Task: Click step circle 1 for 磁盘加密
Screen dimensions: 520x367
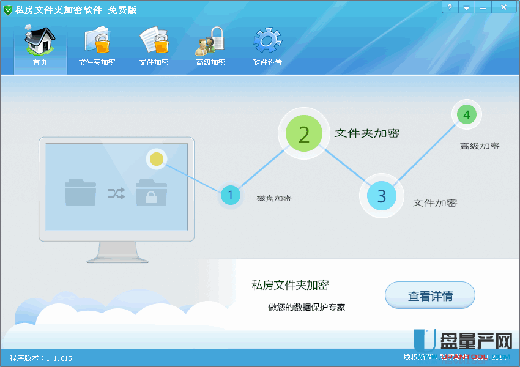Action: (x=231, y=196)
